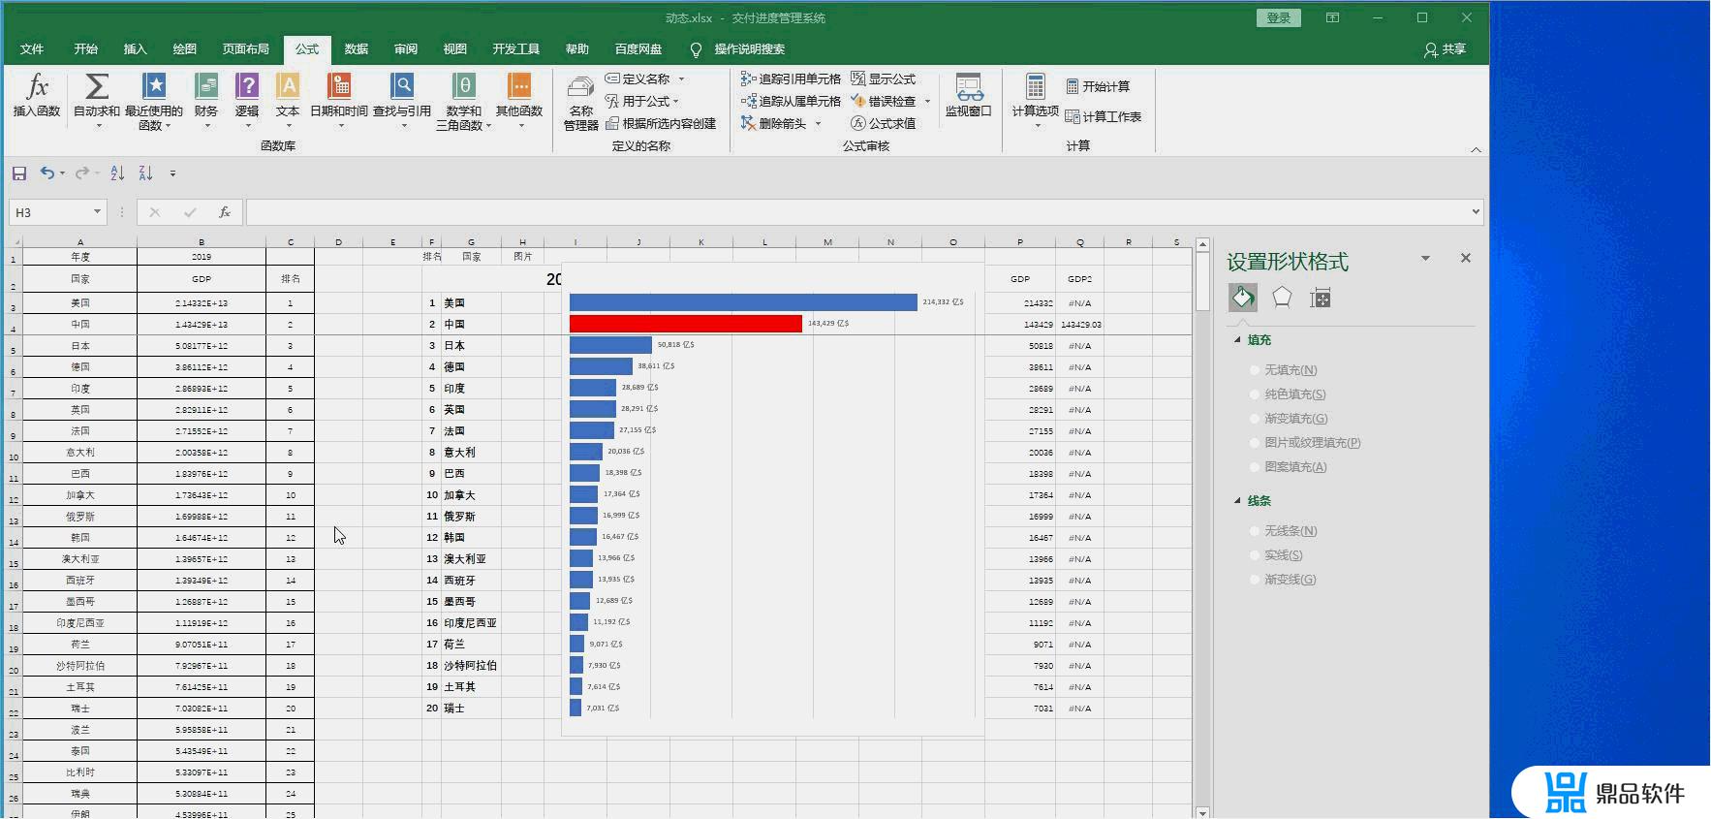Select Effects pentagon icon in format pane
The height and width of the screenshot is (819, 1711).
pyautogui.click(x=1282, y=298)
